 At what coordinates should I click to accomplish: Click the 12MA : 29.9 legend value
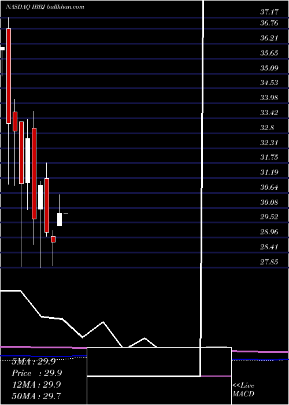pos(36,385)
